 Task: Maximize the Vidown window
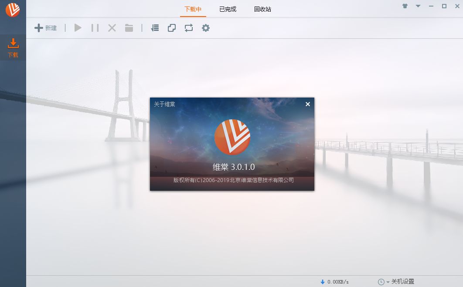[444, 6]
